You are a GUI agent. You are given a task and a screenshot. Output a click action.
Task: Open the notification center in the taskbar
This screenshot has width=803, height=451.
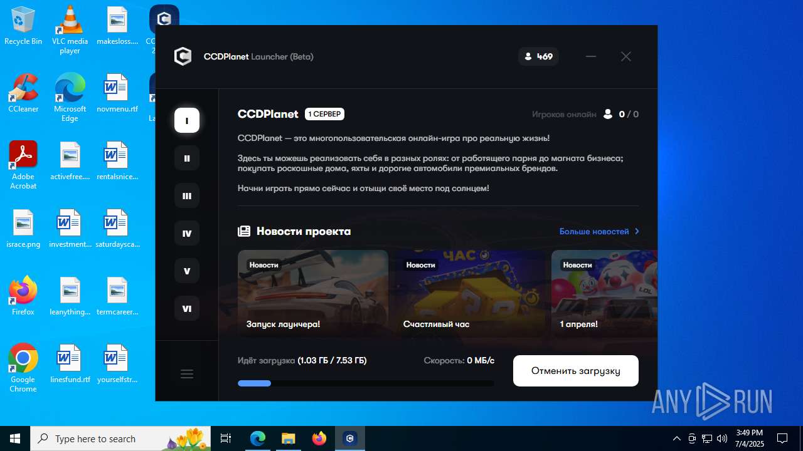pyautogui.click(x=782, y=438)
